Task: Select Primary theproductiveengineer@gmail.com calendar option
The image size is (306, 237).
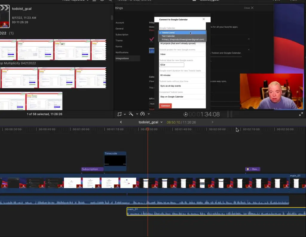Action: coord(182,39)
